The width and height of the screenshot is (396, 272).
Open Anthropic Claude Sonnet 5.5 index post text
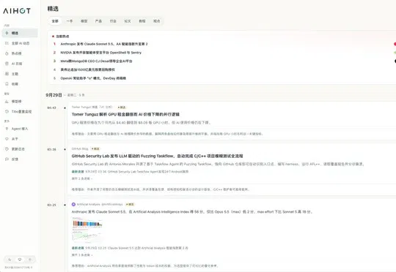(x=192, y=212)
